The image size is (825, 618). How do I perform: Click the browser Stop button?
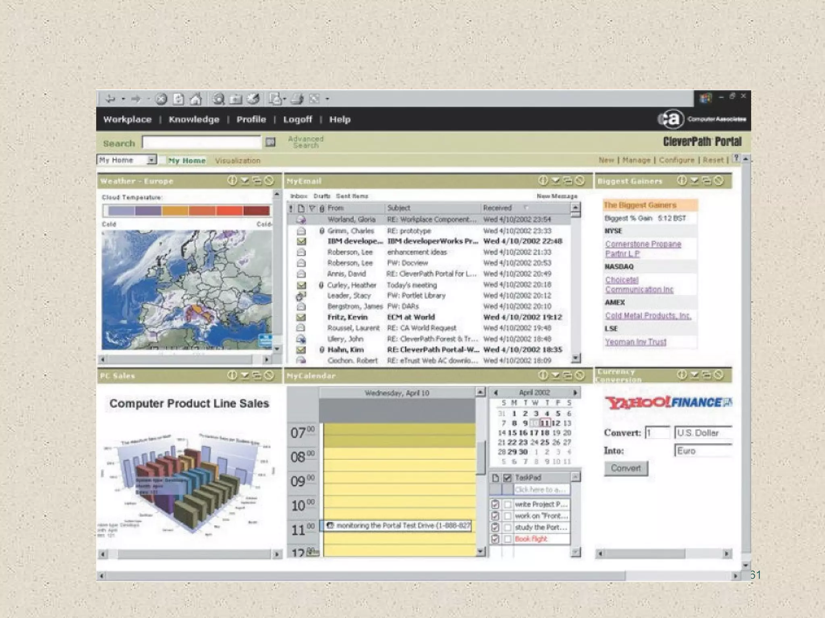point(161,99)
